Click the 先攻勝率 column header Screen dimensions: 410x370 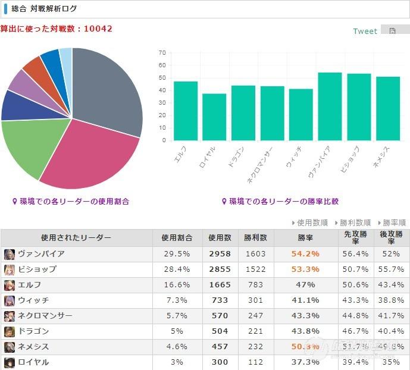click(x=356, y=238)
